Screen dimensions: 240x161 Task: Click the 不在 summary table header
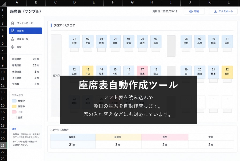(x=165, y=137)
